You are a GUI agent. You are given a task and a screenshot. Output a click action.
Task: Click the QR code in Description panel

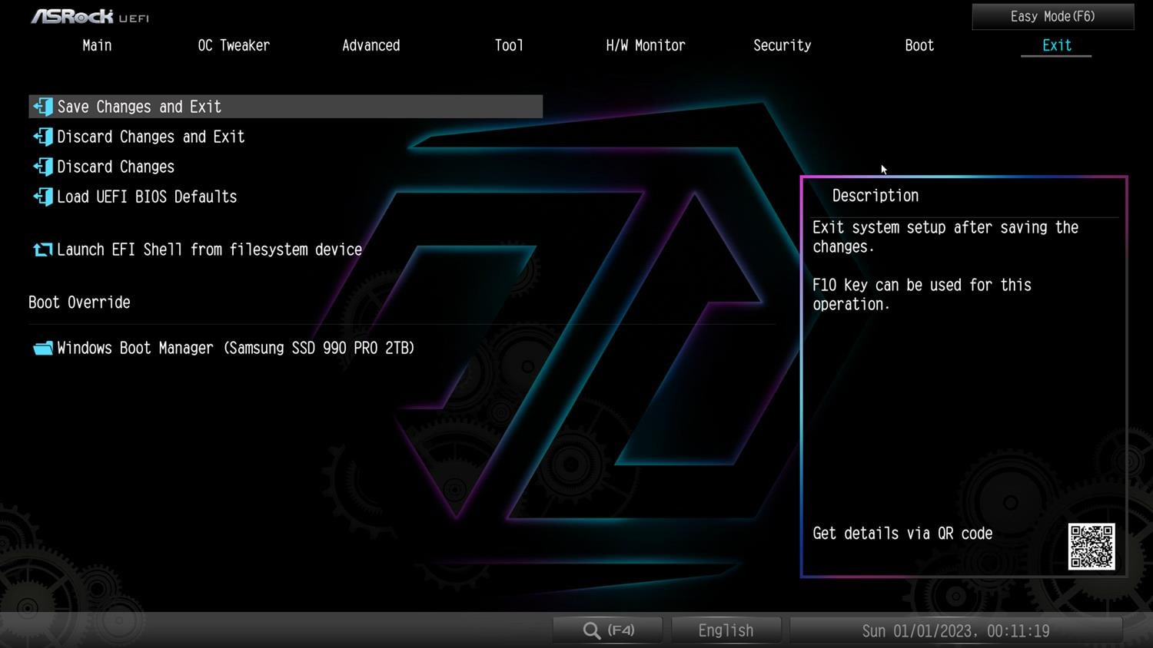[1092, 547]
